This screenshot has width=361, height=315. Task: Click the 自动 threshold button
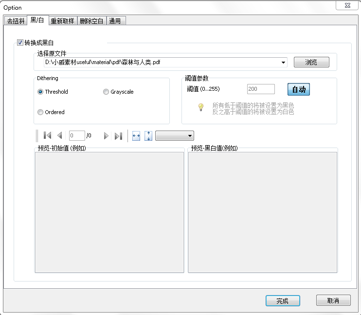pos(298,90)
